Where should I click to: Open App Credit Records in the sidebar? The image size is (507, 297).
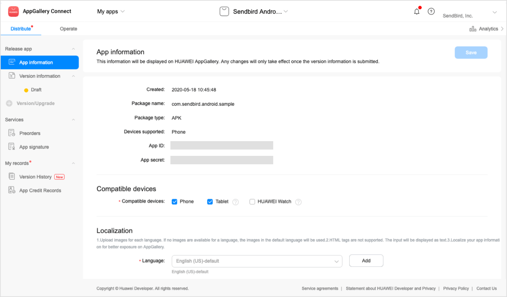(40, 190)
